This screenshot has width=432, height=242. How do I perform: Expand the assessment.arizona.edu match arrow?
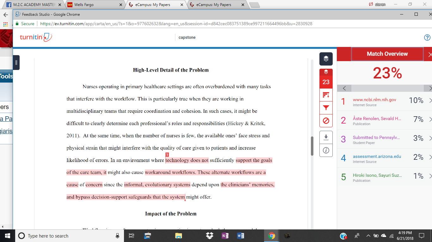[430, 157]
